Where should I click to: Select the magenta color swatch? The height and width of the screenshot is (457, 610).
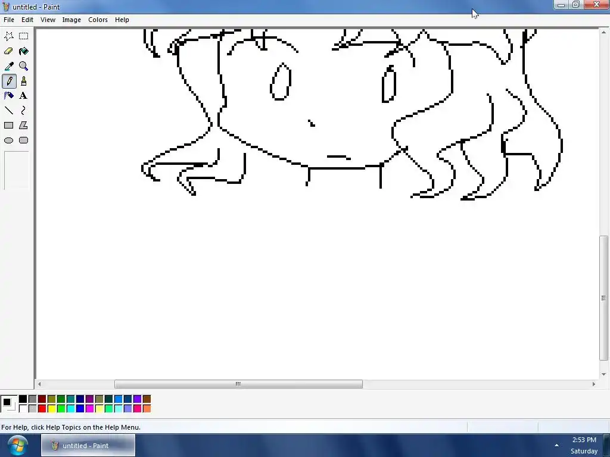89,408
